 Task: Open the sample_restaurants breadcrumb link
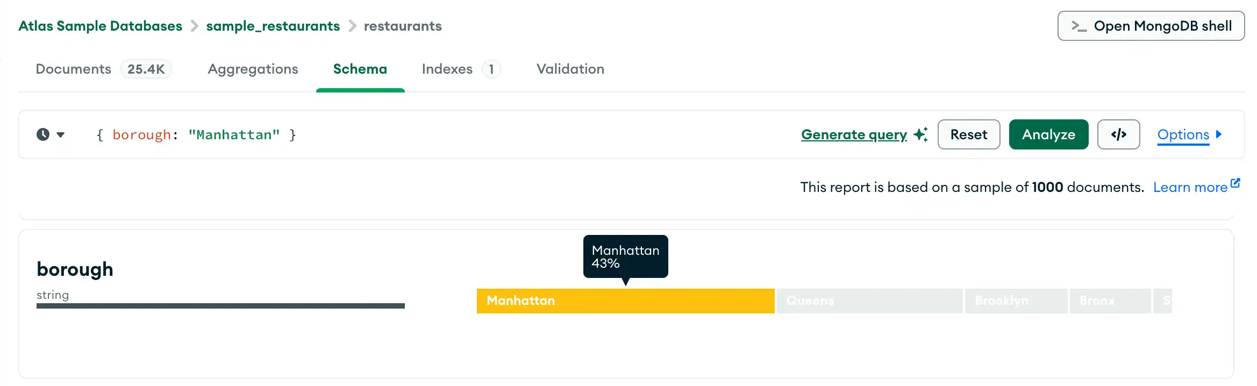click(x=273, y=26)
